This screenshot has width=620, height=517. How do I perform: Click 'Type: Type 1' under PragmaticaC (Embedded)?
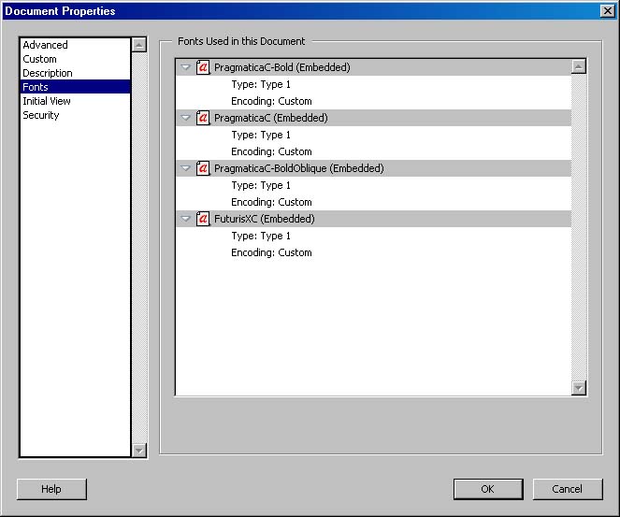click(x=261, y=136)
